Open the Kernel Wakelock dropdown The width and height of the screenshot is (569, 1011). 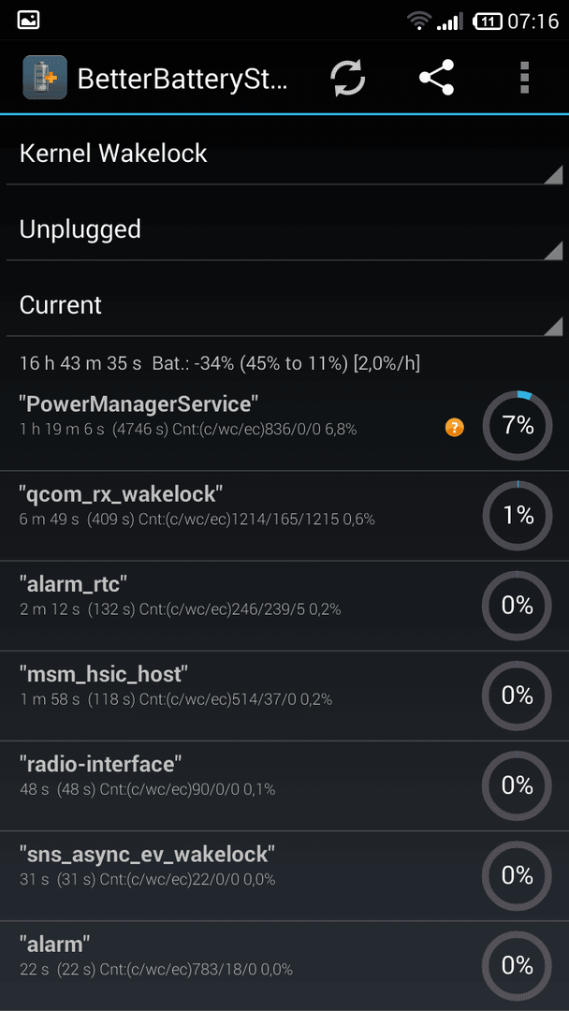[x=284, y=154]
